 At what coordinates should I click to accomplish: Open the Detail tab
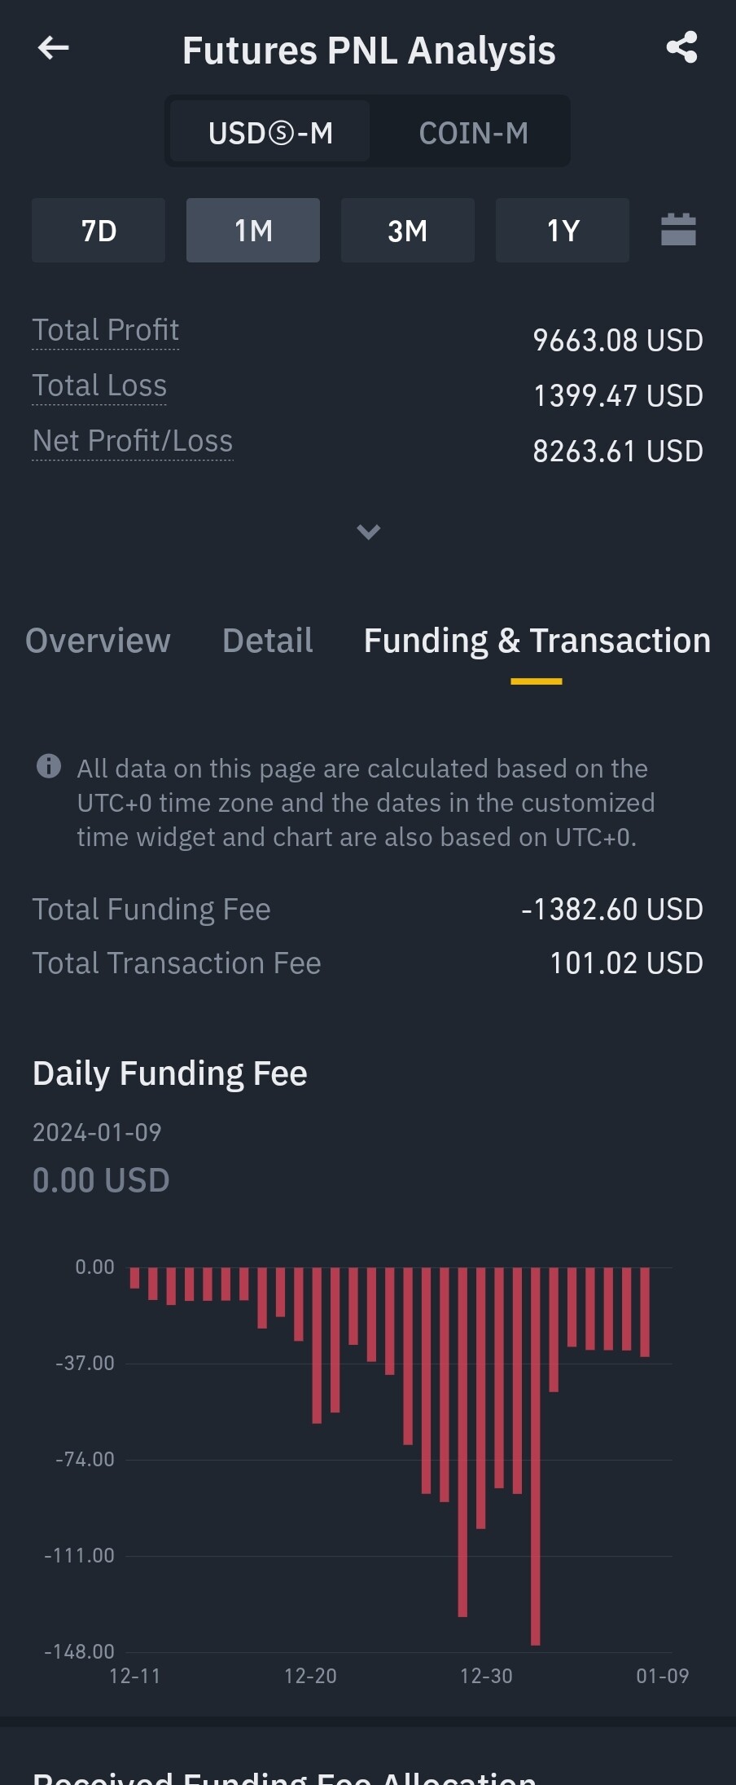tap(267, 641)
